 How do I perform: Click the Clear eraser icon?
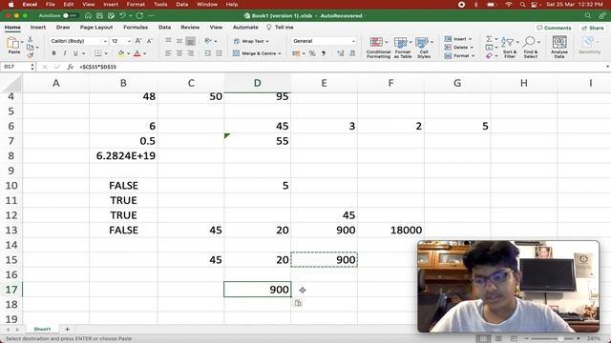click(x=490, y=55)
